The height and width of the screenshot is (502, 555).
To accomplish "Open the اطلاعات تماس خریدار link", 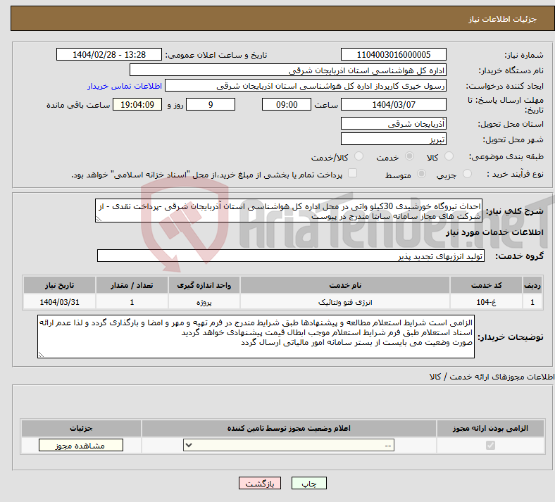I will [125, 86].
